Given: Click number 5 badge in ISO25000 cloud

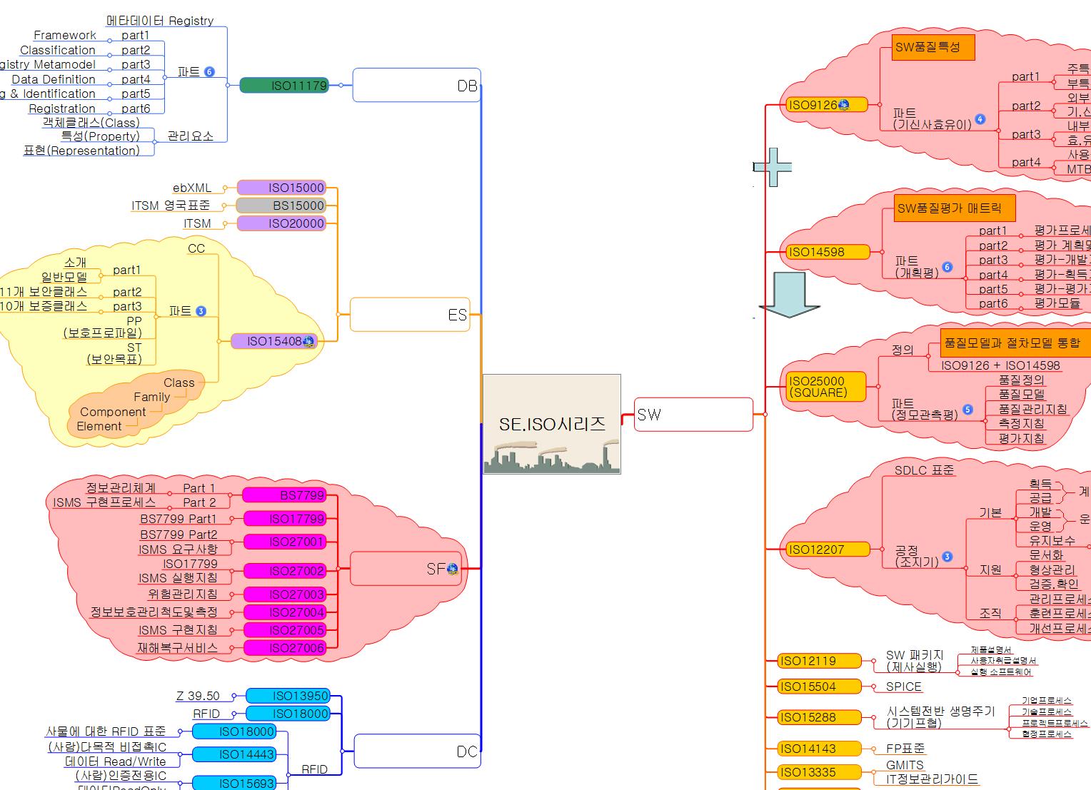Looking at the screenshot, I should 967,410.
